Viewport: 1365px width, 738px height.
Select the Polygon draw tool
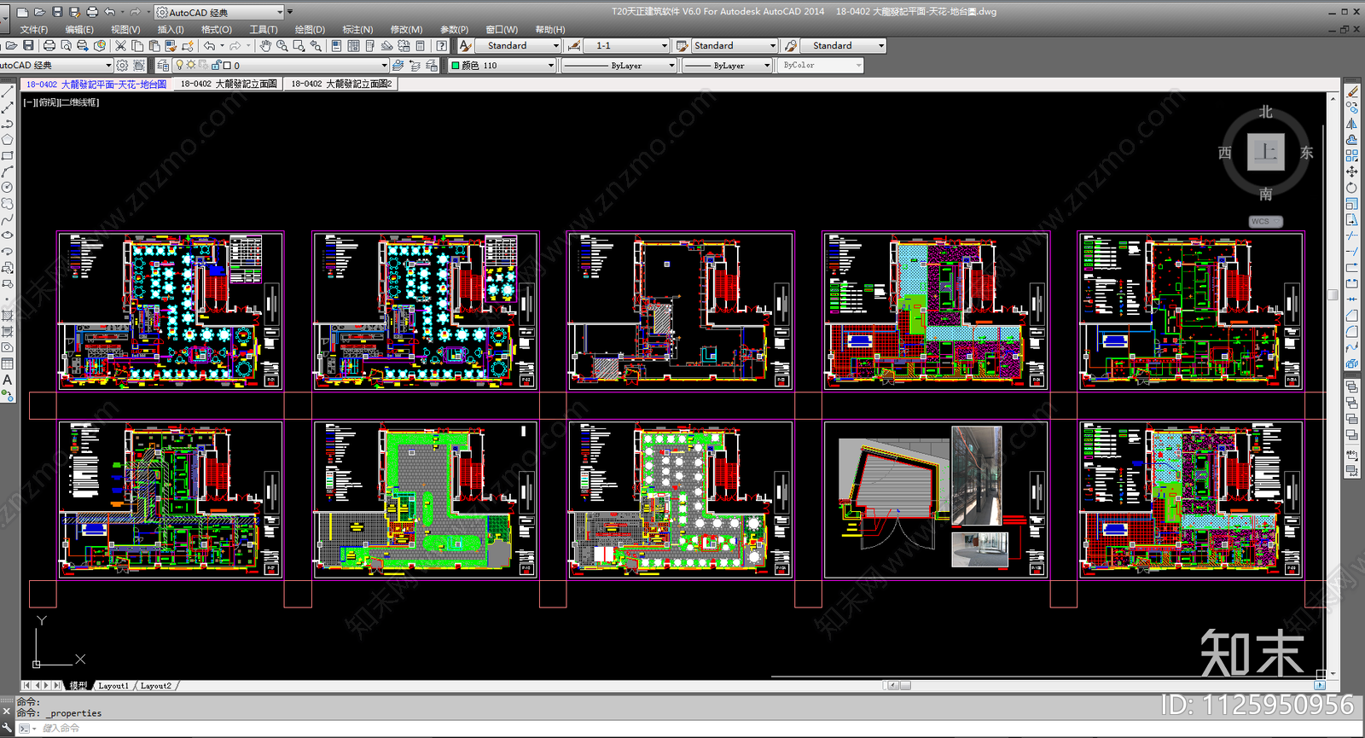(x=7, y=140)
